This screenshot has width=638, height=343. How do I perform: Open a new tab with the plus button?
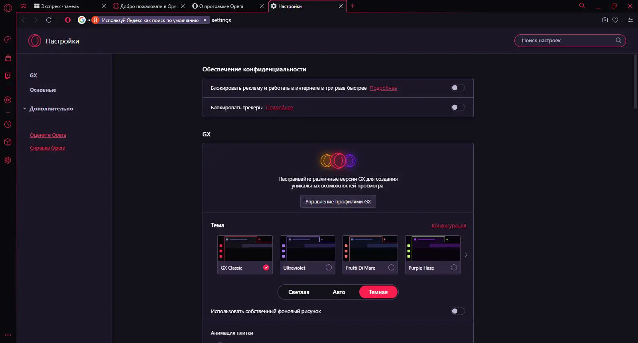[352, 6]
